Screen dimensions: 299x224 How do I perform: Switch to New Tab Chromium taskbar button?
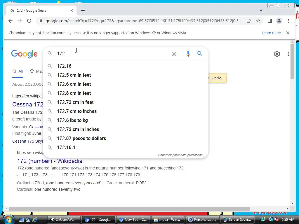[x=133, y=220]
